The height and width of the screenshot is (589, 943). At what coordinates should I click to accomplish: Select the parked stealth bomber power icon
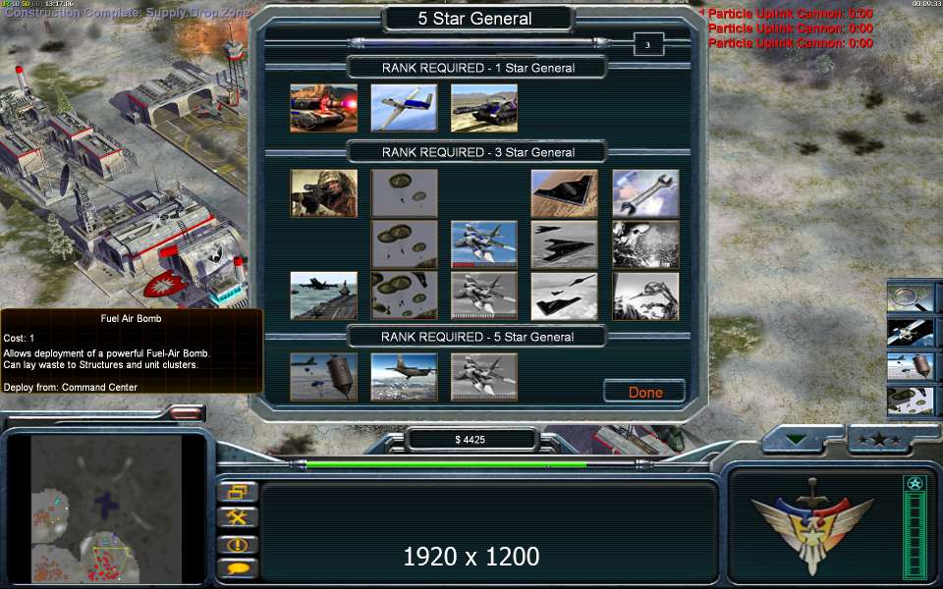tap(564, 193)
